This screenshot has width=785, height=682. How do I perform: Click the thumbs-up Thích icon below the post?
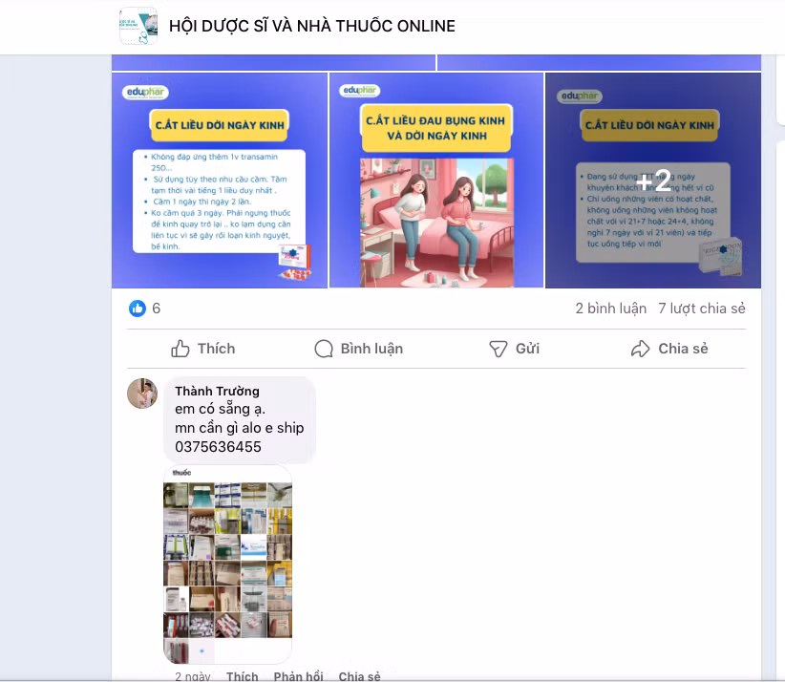pos(180,349)
